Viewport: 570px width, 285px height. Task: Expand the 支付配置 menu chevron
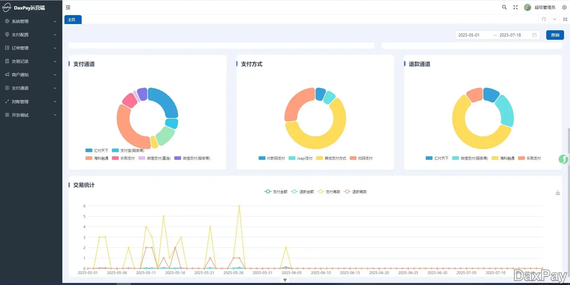coord(55,35)
